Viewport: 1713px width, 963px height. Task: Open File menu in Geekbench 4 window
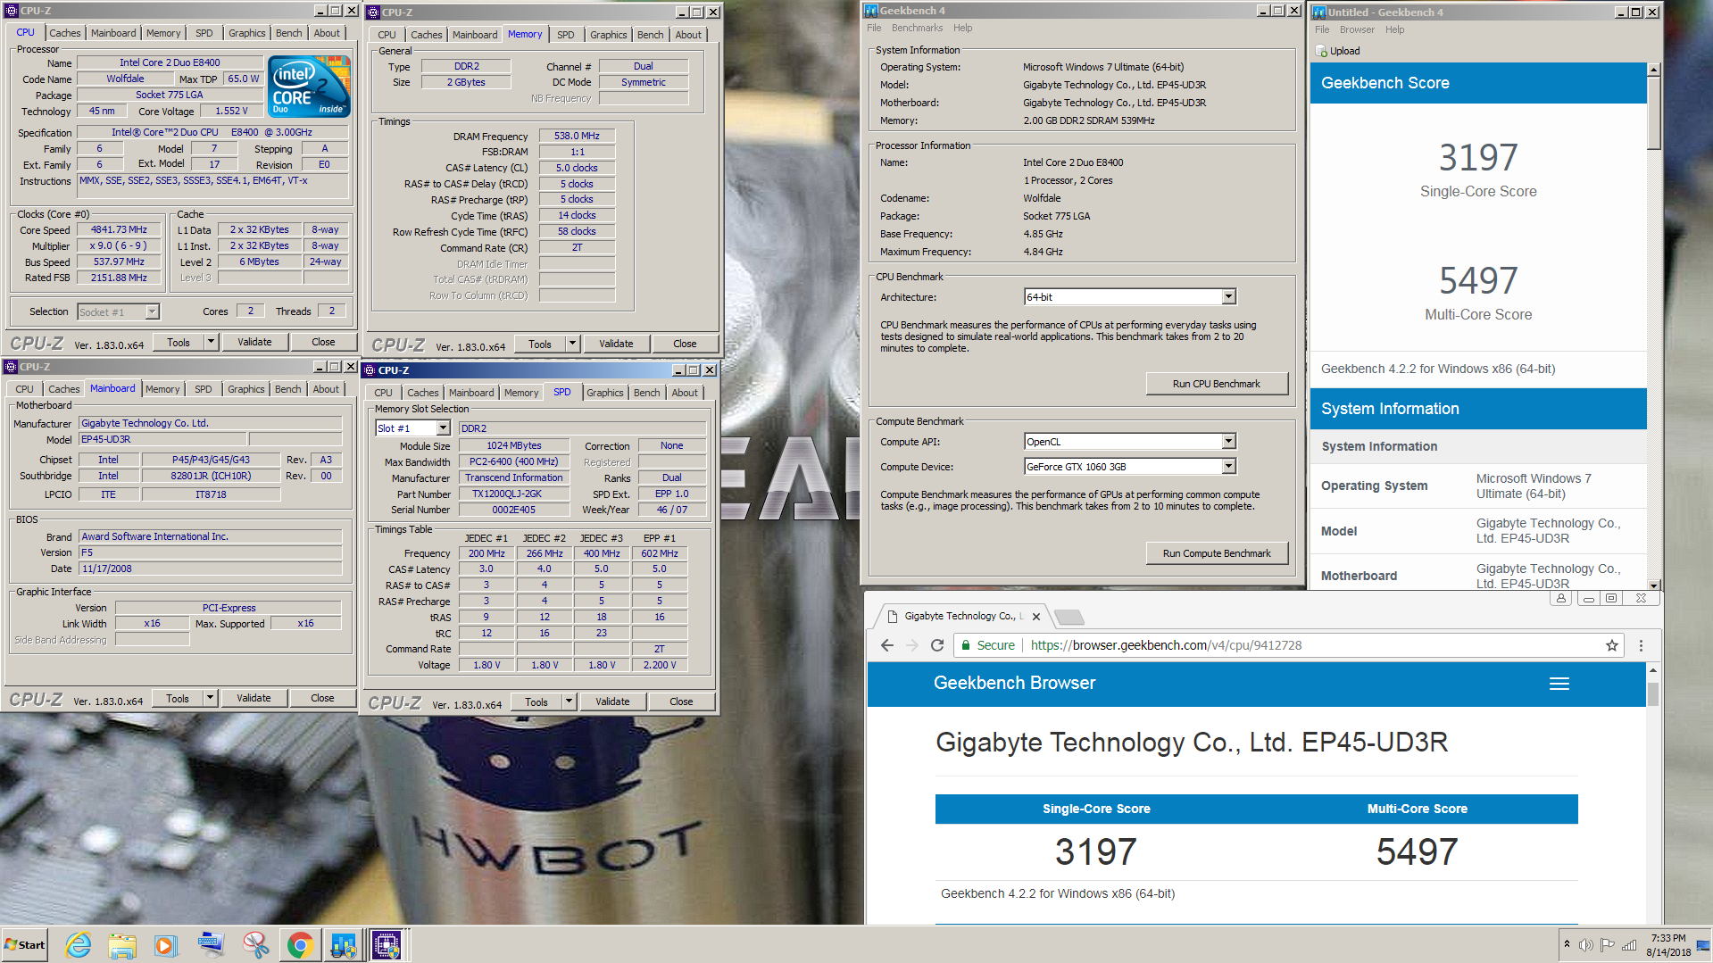click(x=874, y=28)
